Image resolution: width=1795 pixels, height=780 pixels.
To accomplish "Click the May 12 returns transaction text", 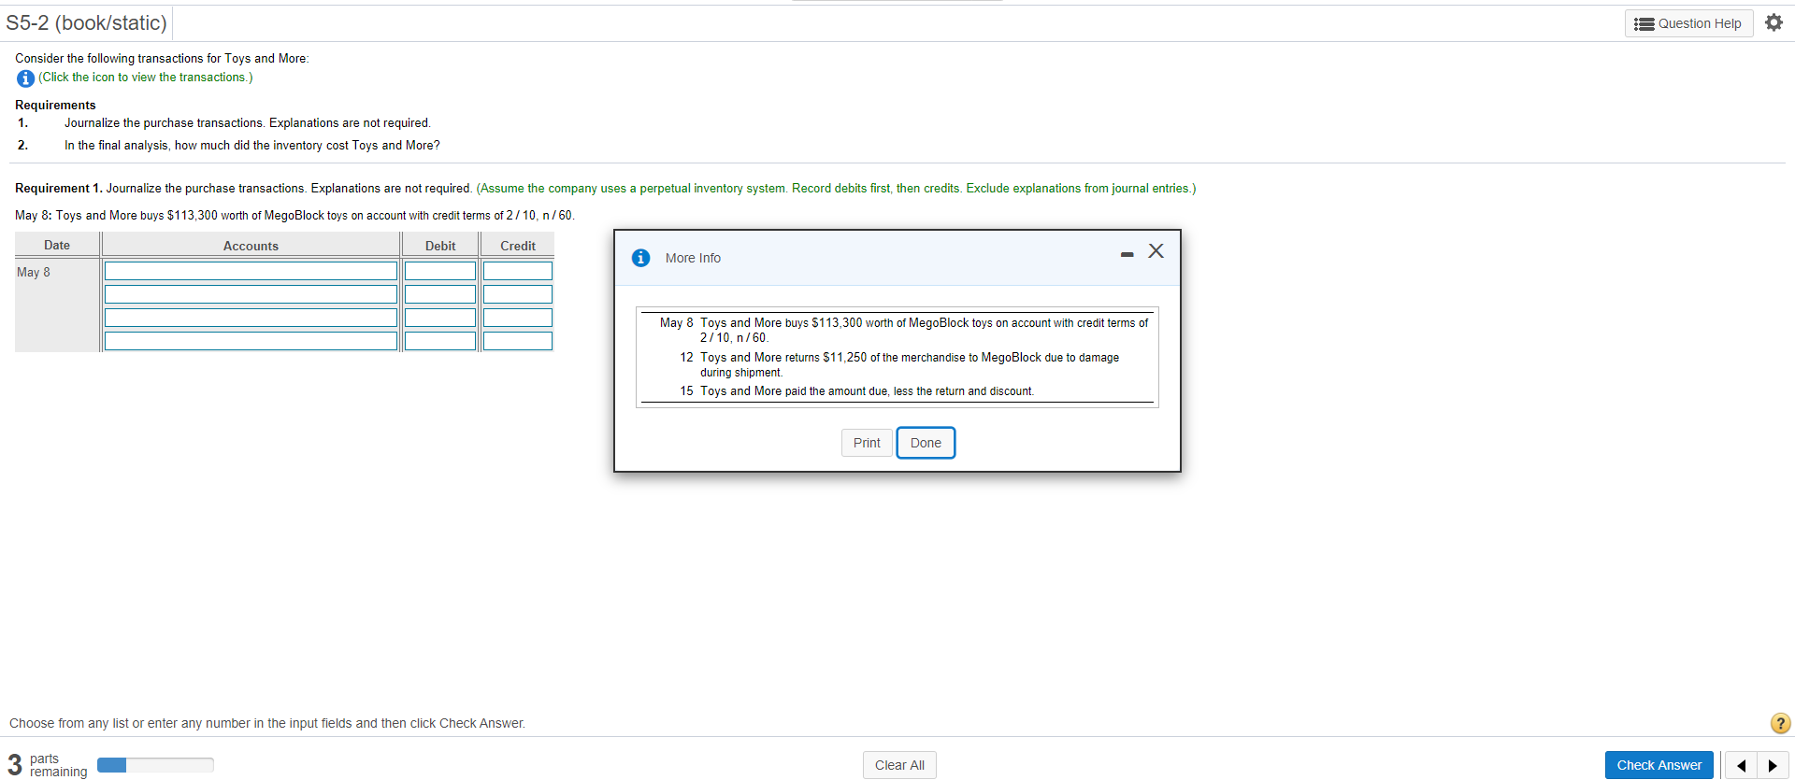I will pos(910,364).
